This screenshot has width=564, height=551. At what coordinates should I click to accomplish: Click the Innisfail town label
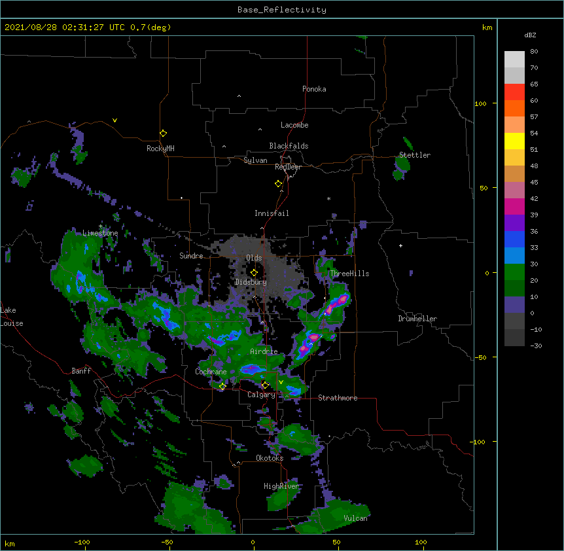tap(272, 213)
